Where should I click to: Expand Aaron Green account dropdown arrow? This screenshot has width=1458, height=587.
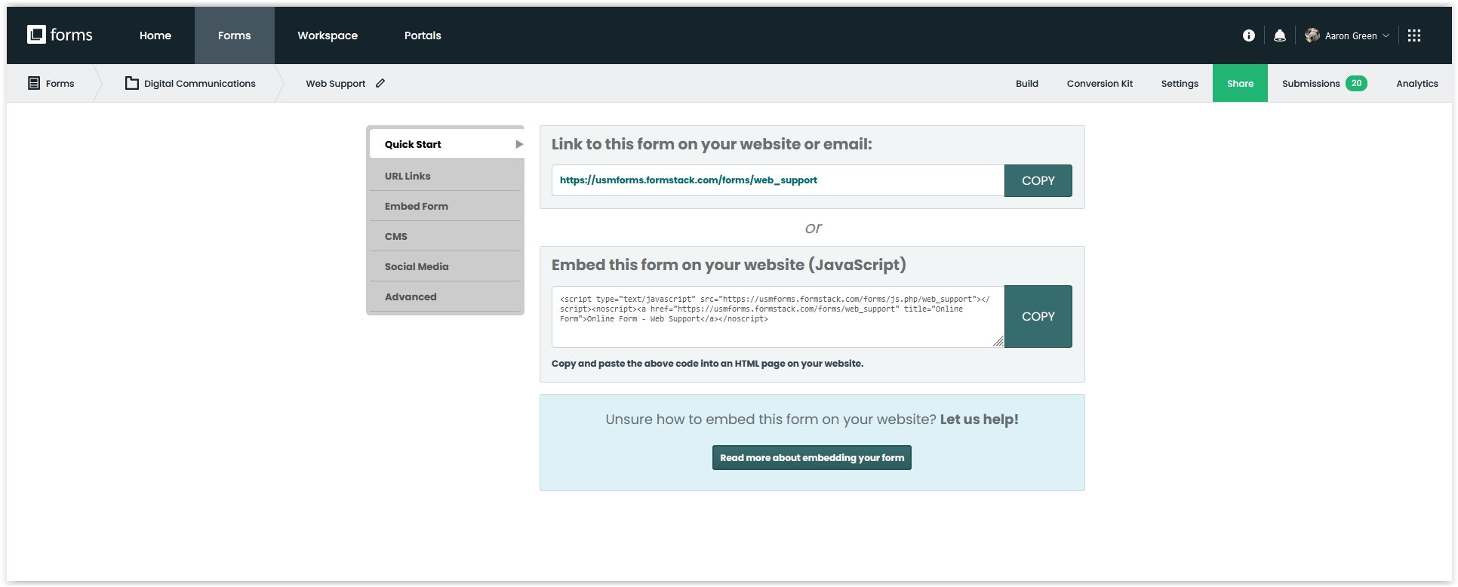click(1386, 35)
